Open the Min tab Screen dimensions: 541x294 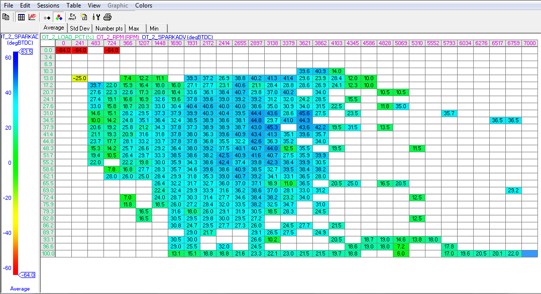click(154, 29)
